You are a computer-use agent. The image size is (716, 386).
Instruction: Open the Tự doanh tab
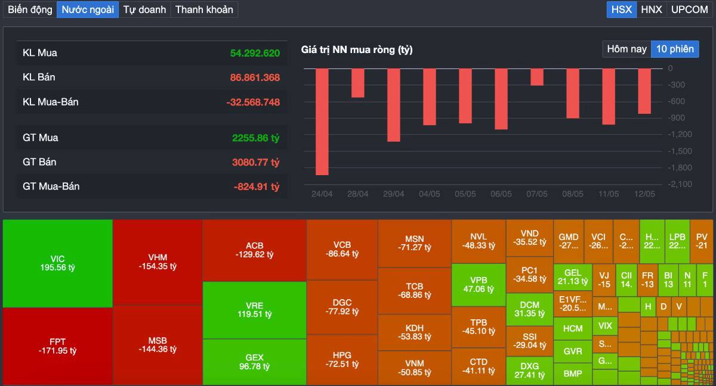point(144,10)
